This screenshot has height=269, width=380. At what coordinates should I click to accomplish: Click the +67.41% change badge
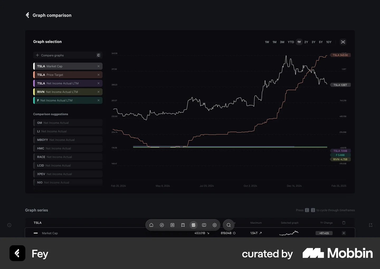pos(324,233)
